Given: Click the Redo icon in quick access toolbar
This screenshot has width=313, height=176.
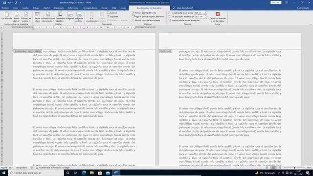Looking at the screenshot, I should coord(16,2).
